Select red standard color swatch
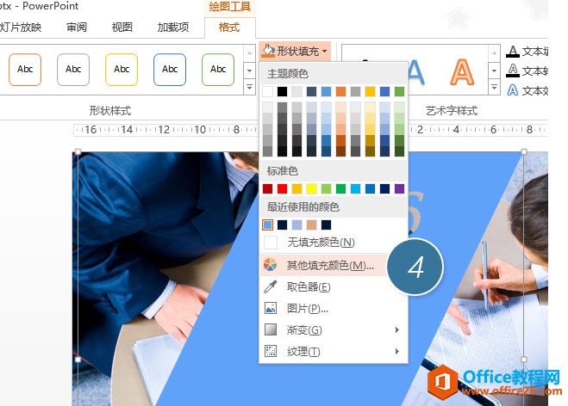568x406 pixels. 282,188
